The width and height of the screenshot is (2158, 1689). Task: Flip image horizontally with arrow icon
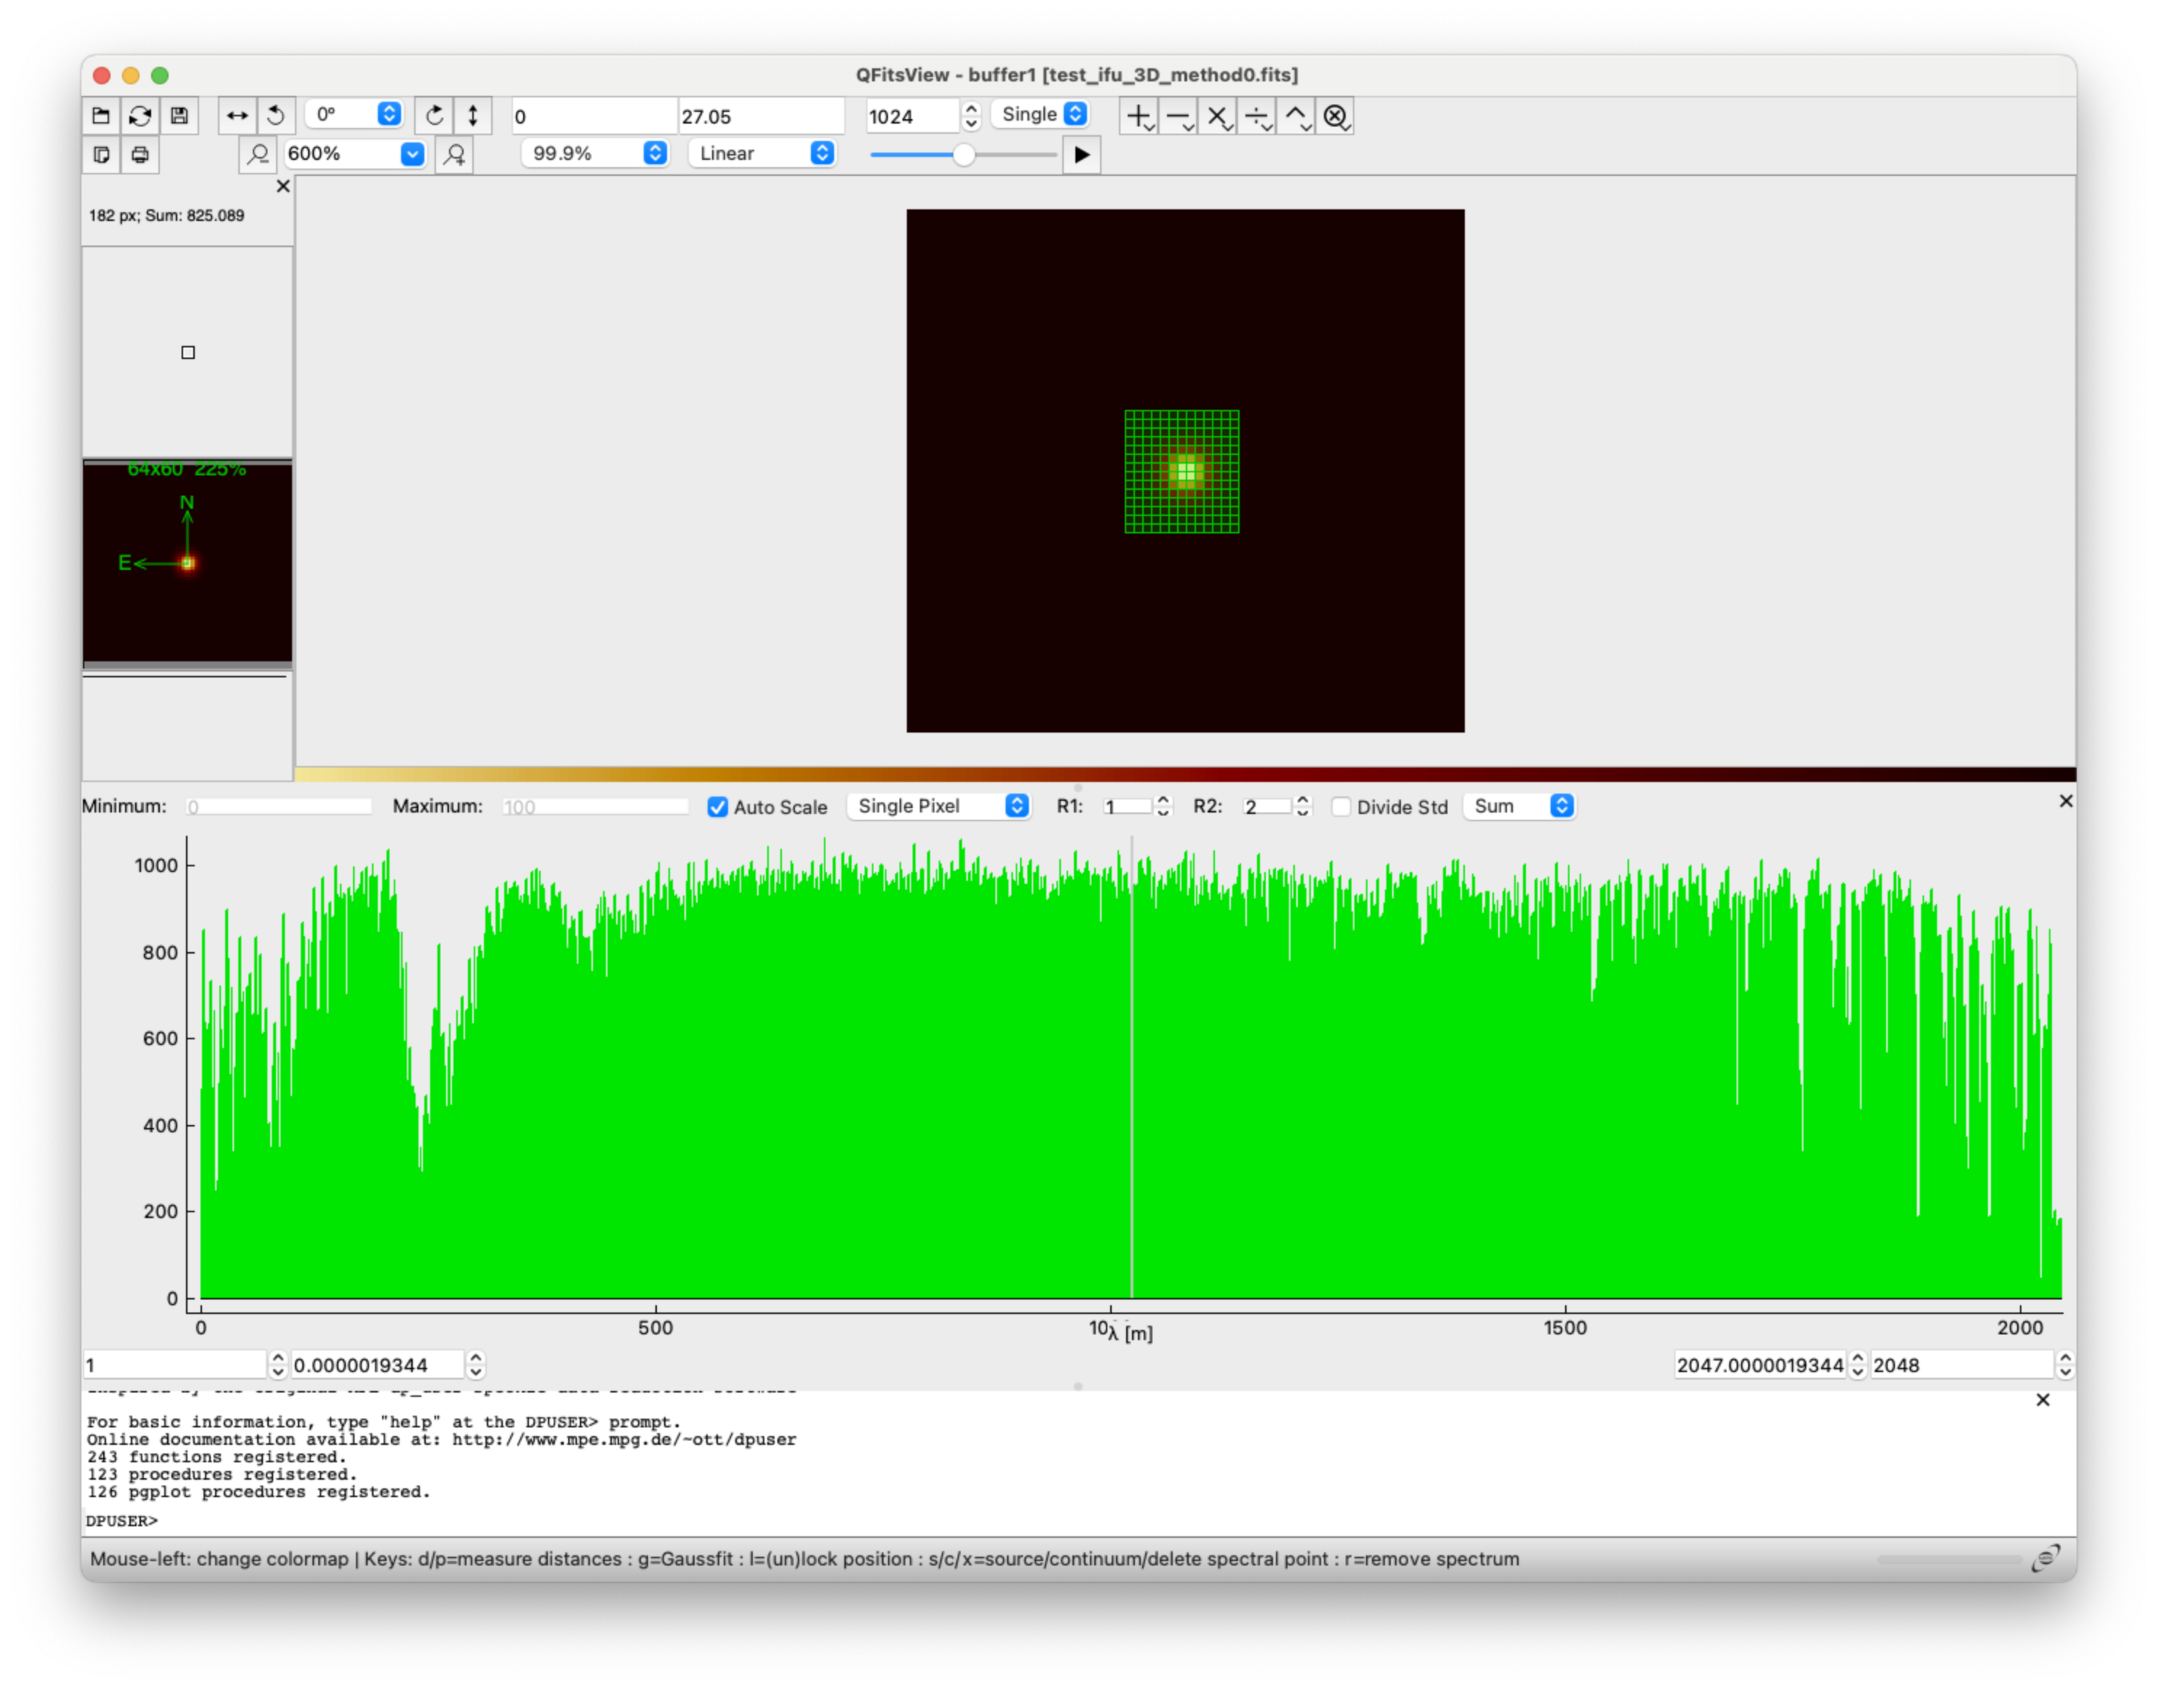238,116
